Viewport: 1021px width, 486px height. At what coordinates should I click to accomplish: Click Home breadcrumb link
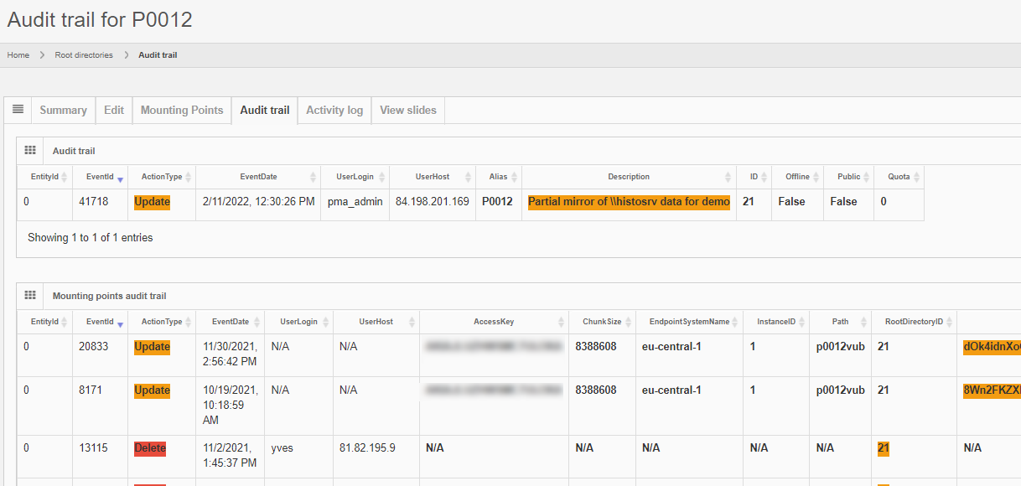(18, 55)
